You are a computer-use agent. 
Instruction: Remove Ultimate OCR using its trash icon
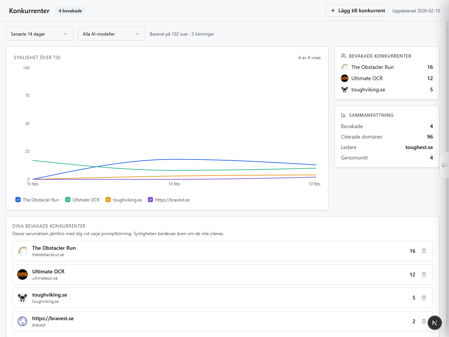pyautogui.click(x=424, y=274)
